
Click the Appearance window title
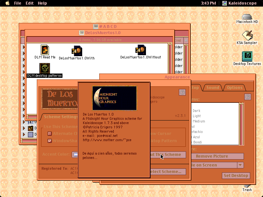click(x=177, y=77)
